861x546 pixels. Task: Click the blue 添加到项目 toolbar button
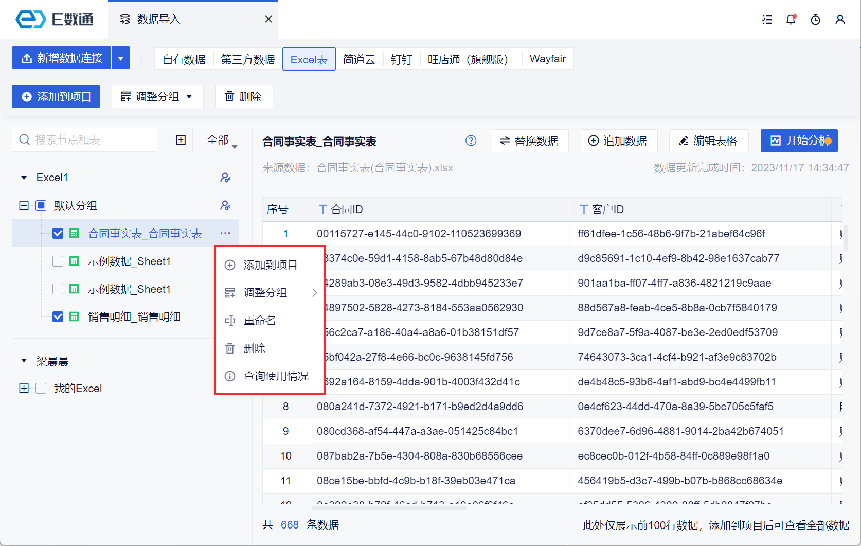pos(56,96)
